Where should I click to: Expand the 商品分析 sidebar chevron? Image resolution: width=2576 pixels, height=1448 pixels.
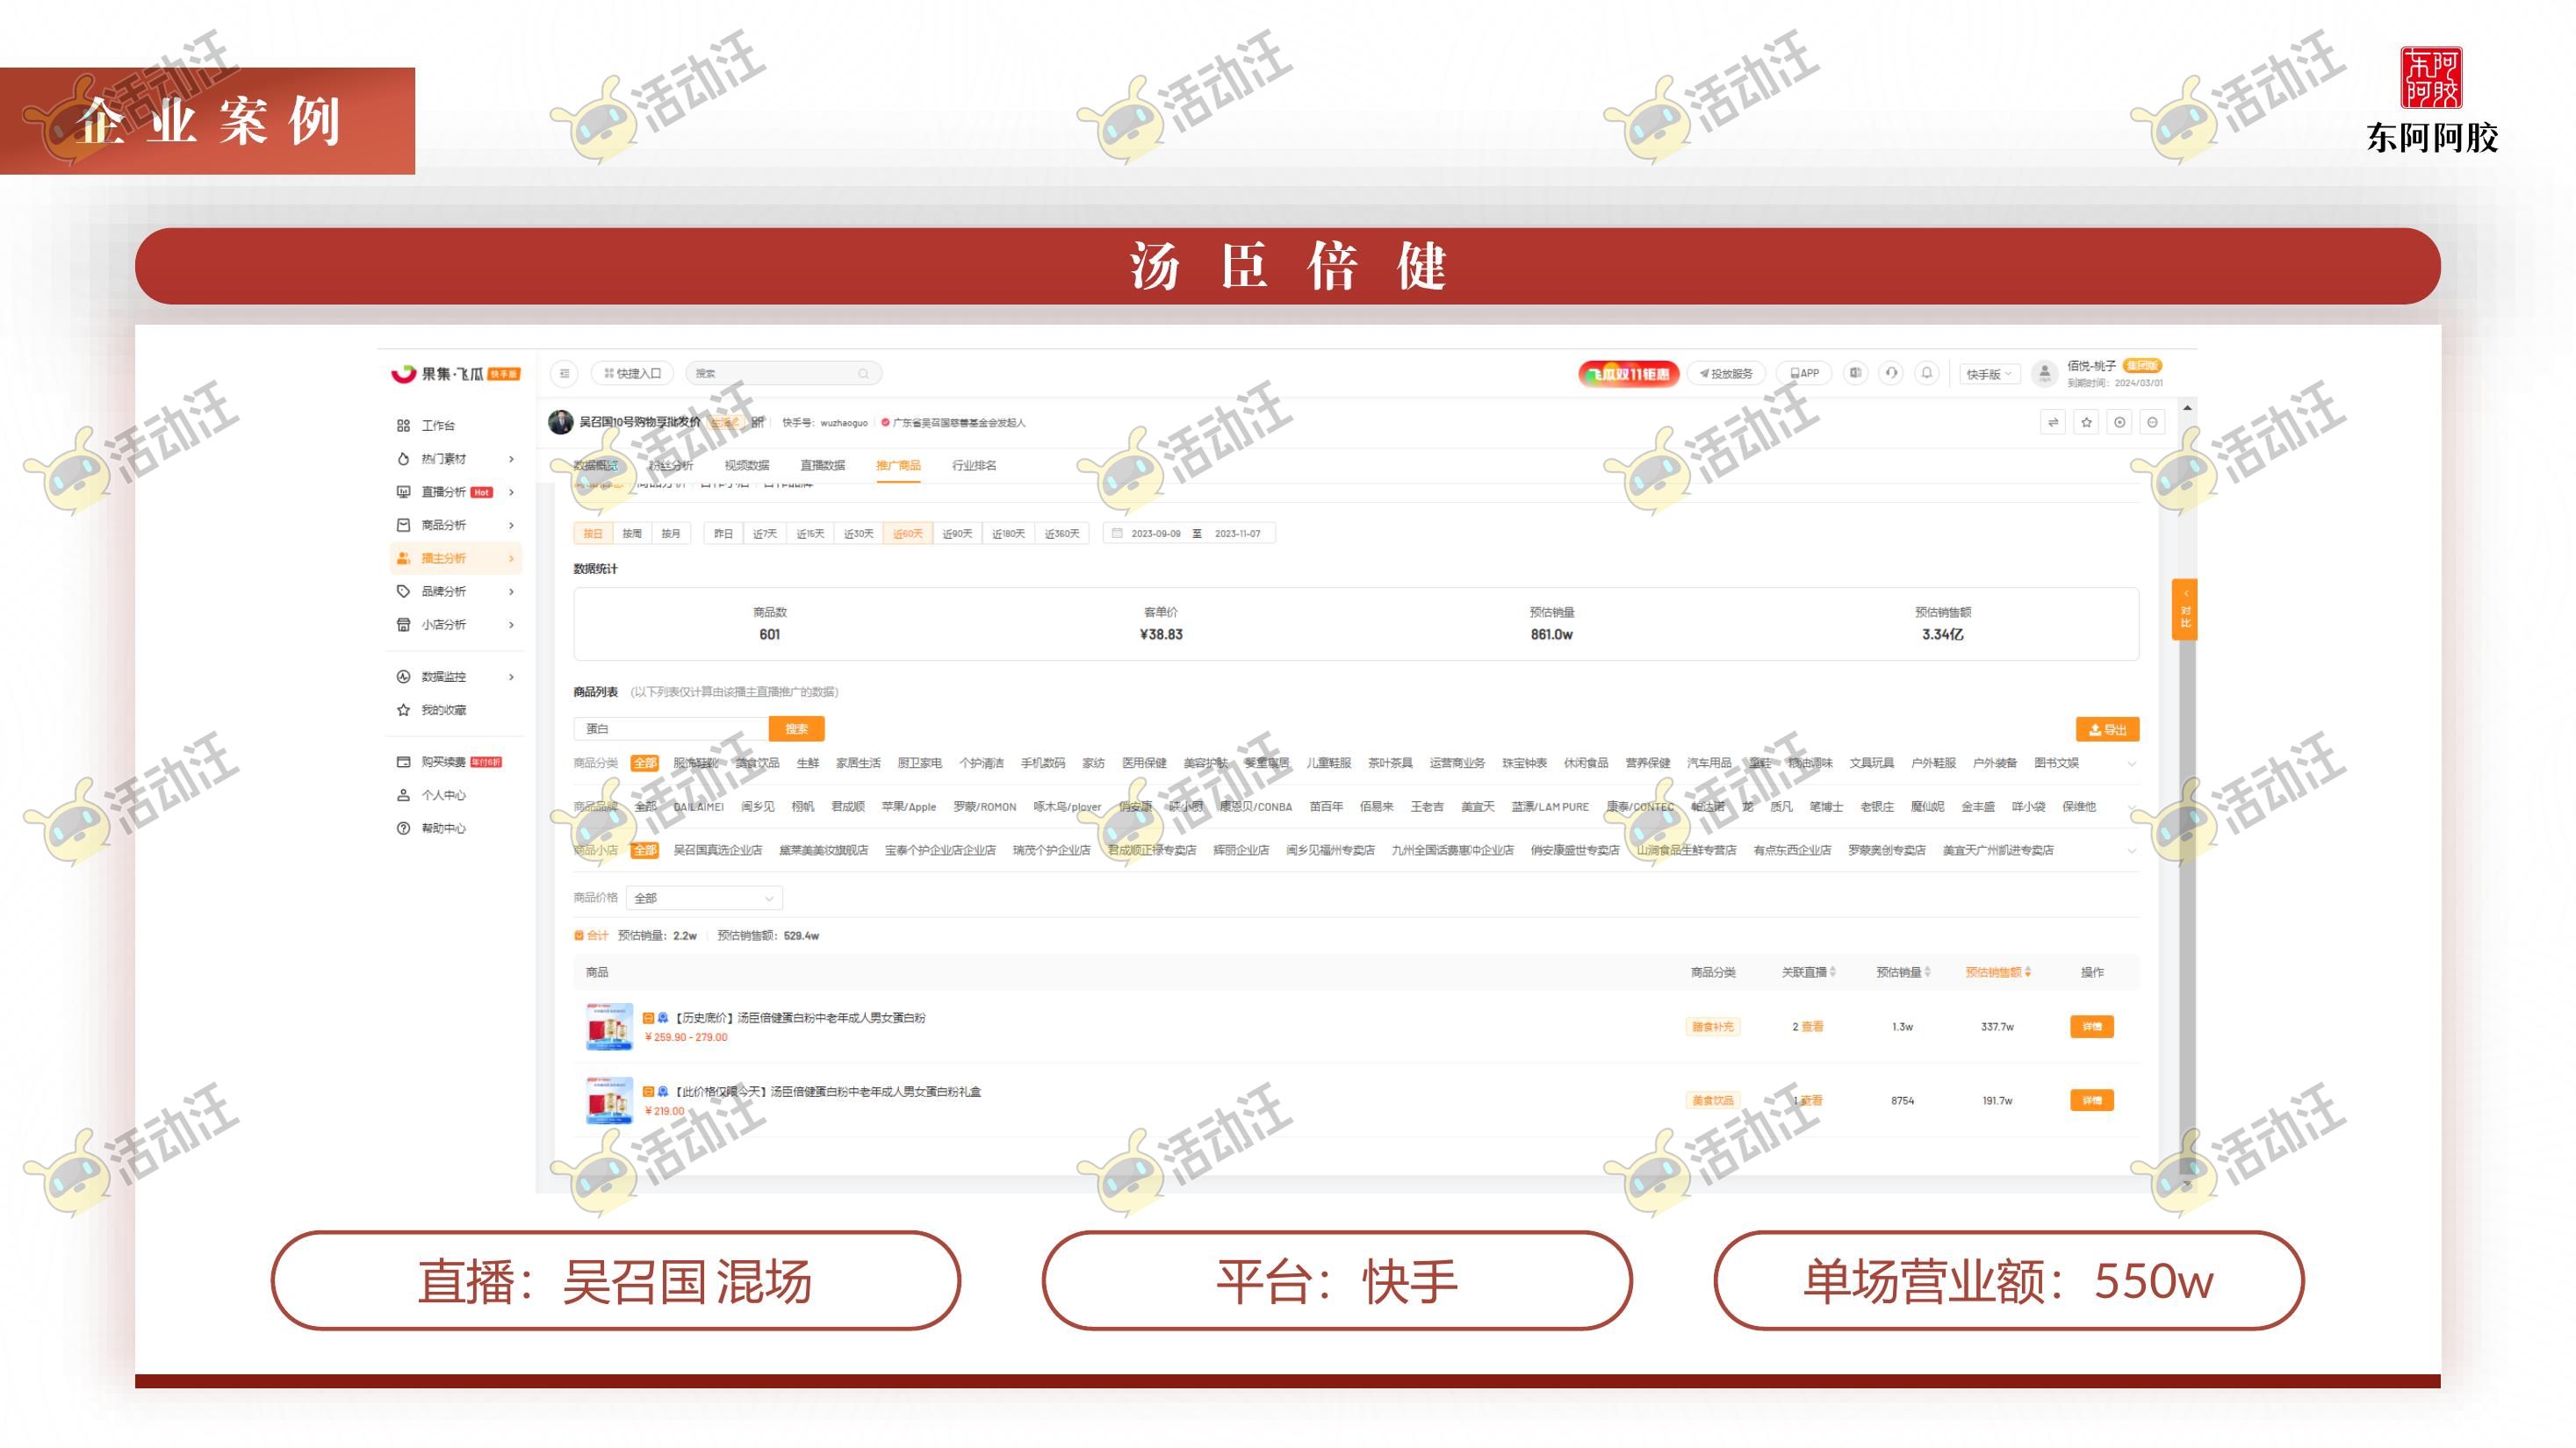pyautogui.click(x=511, y=525)
